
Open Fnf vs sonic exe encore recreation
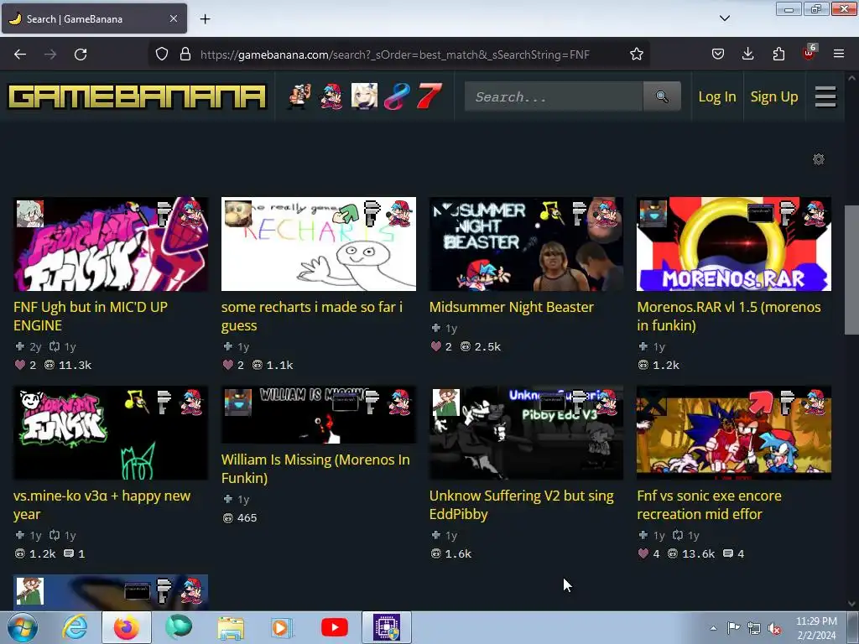click(x=709, y=505)
